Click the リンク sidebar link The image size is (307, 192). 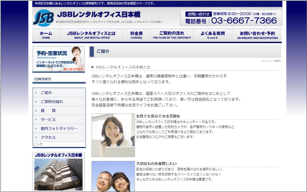[x=38, y=144]
